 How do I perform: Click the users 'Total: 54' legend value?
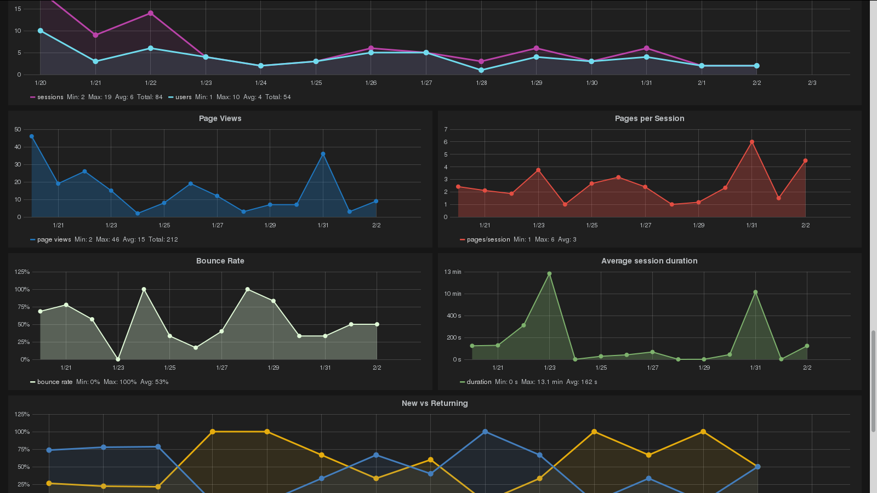[x=278, y=97]
